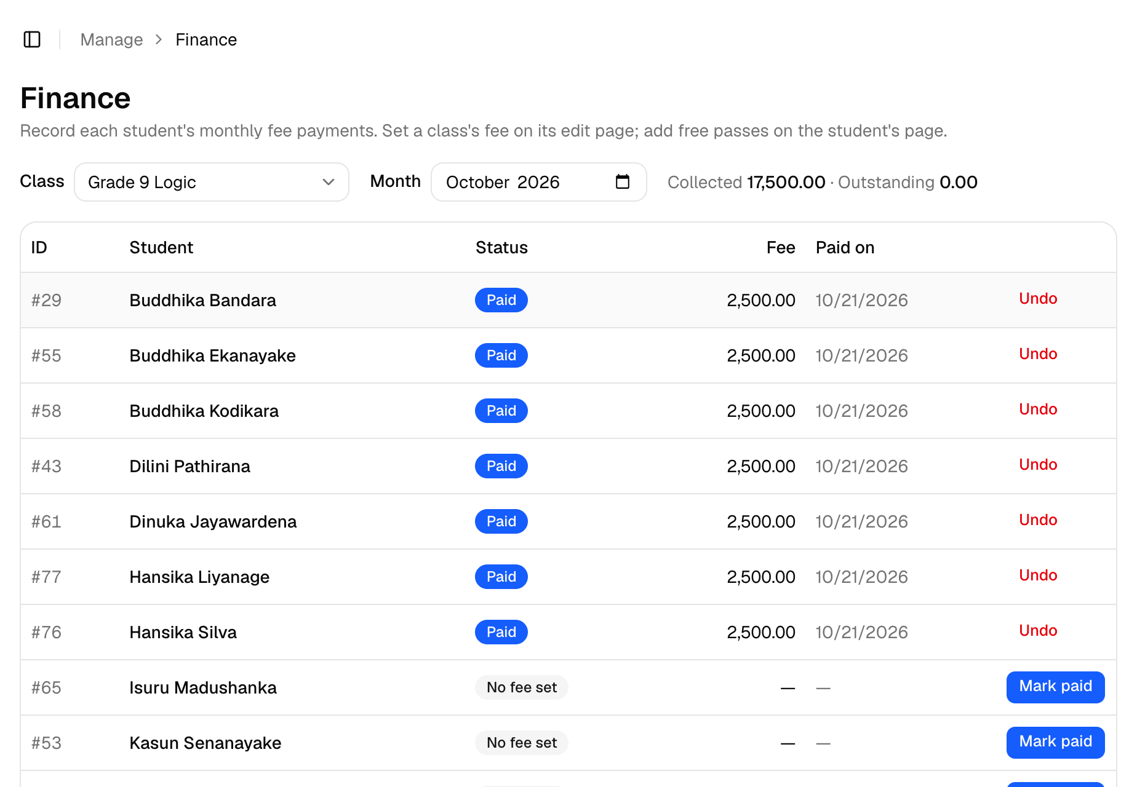Open the Grade 9 Logic class dropdown

point(212,182)
